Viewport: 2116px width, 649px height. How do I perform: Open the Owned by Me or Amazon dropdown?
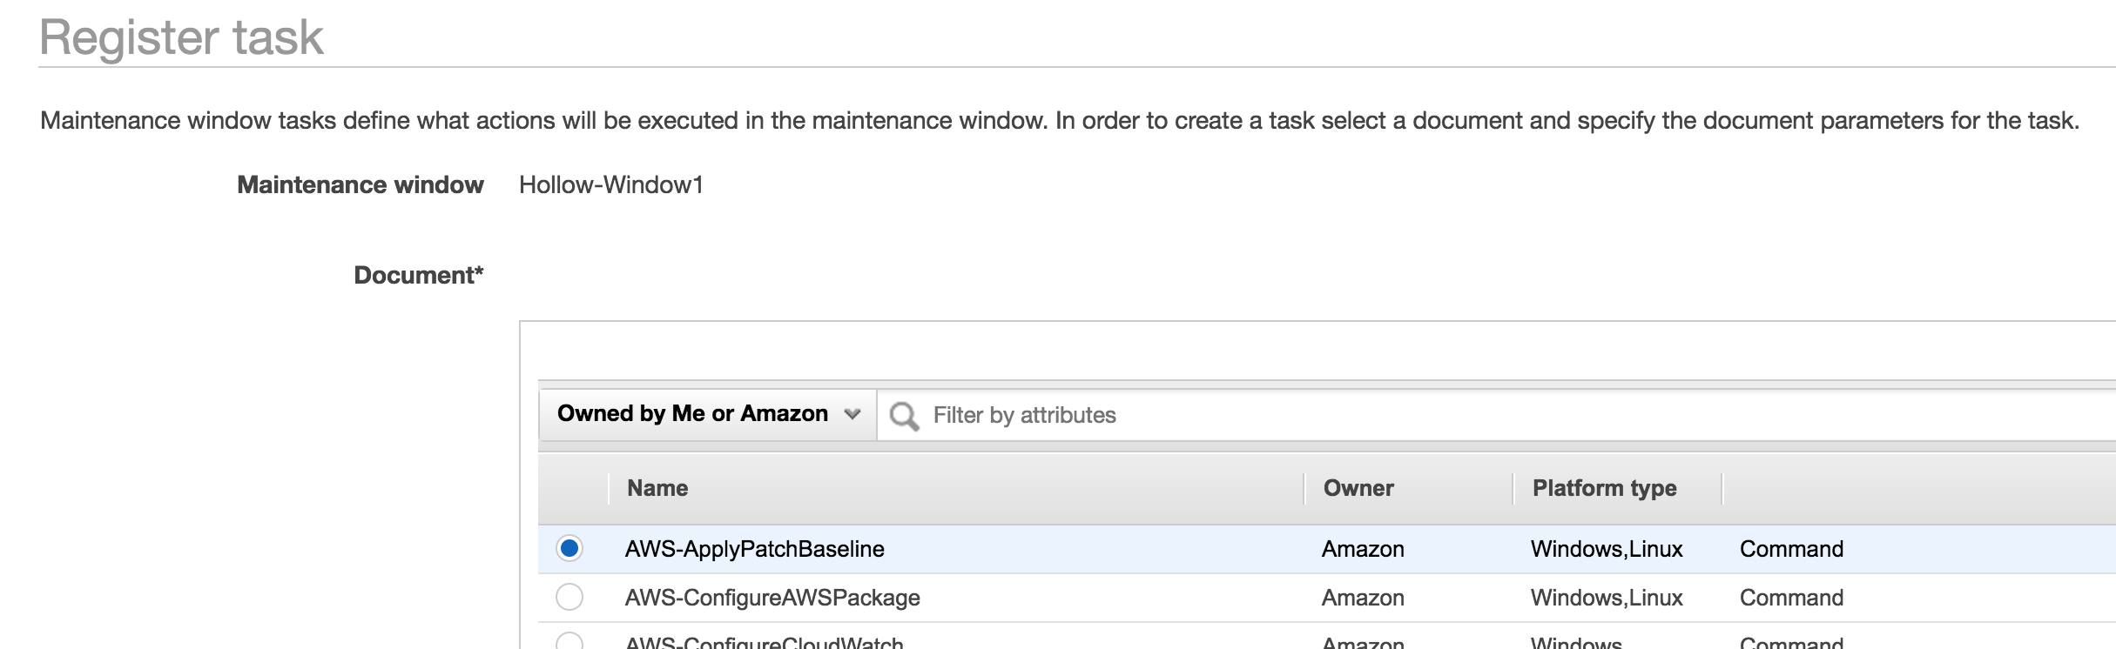point(707,414)
